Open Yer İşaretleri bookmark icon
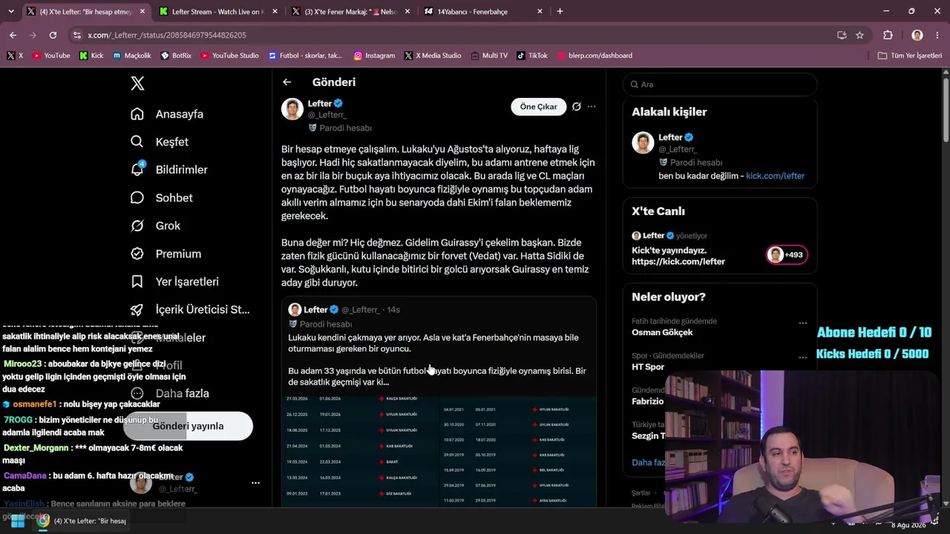 (x=137, y=282)
